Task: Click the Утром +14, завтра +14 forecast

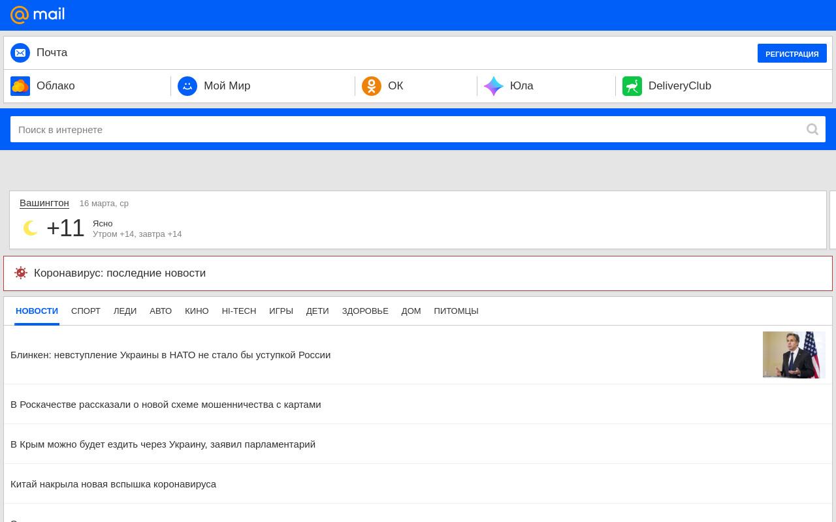Action: pyautogui.click(x=137, y=234)
